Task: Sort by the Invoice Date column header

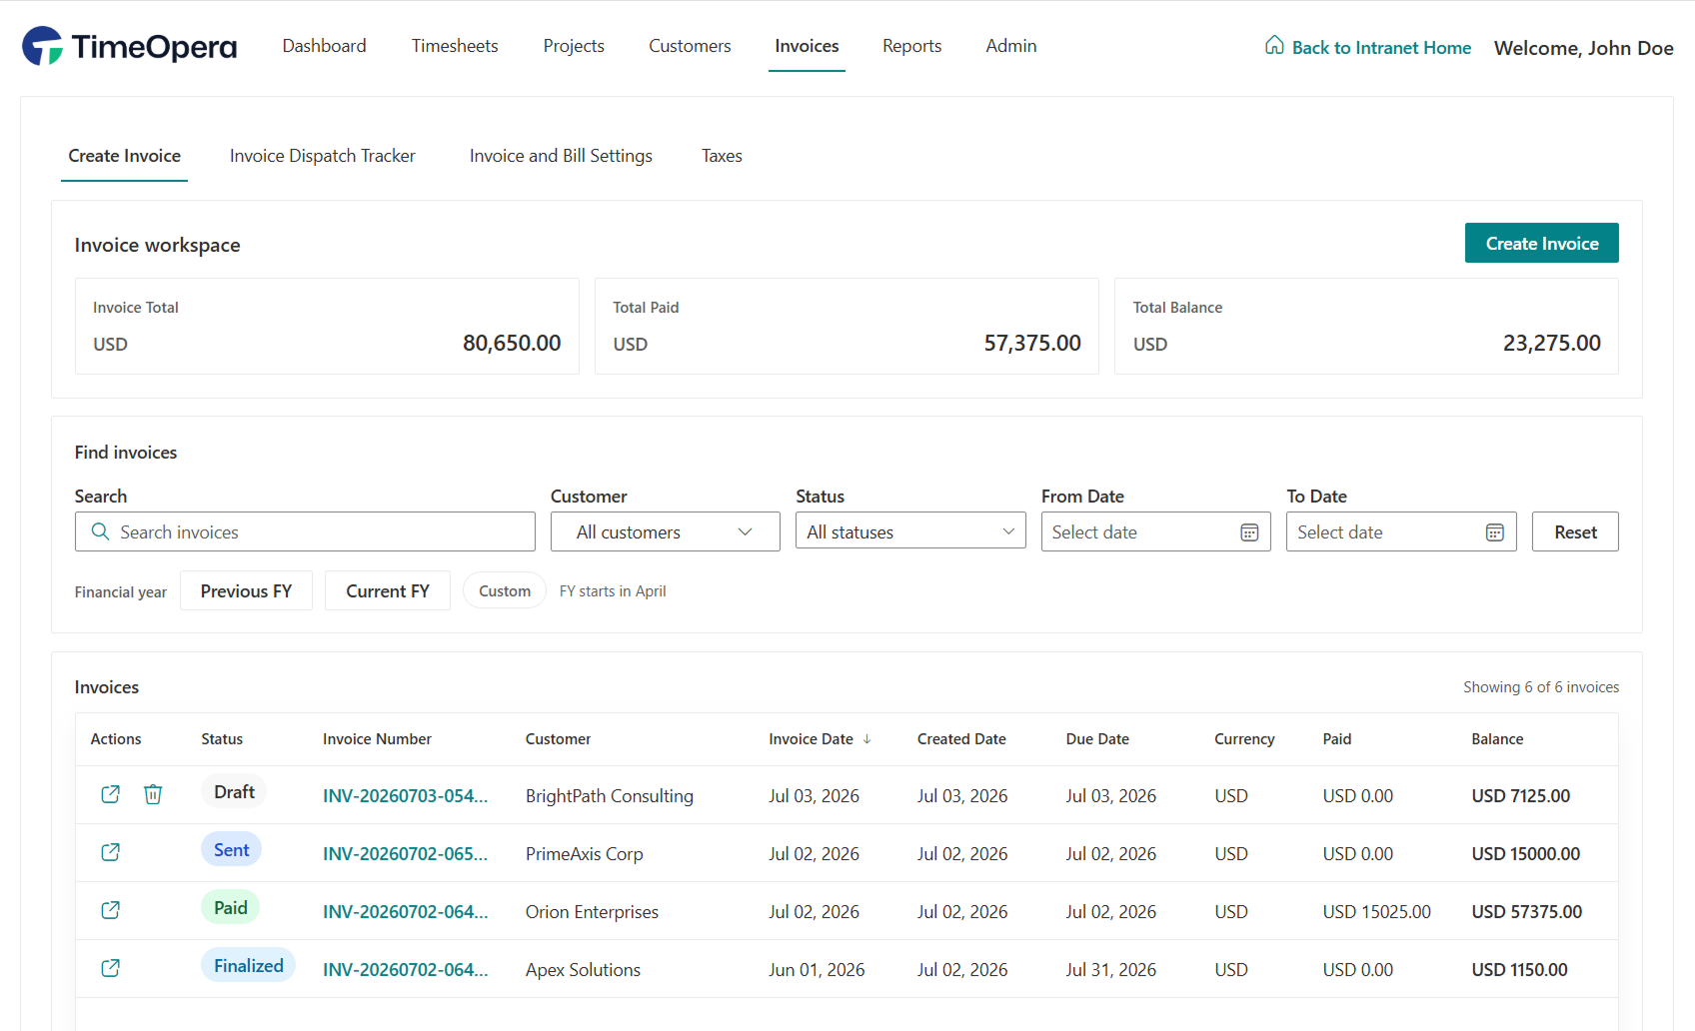Action: (x=811, y=739)
